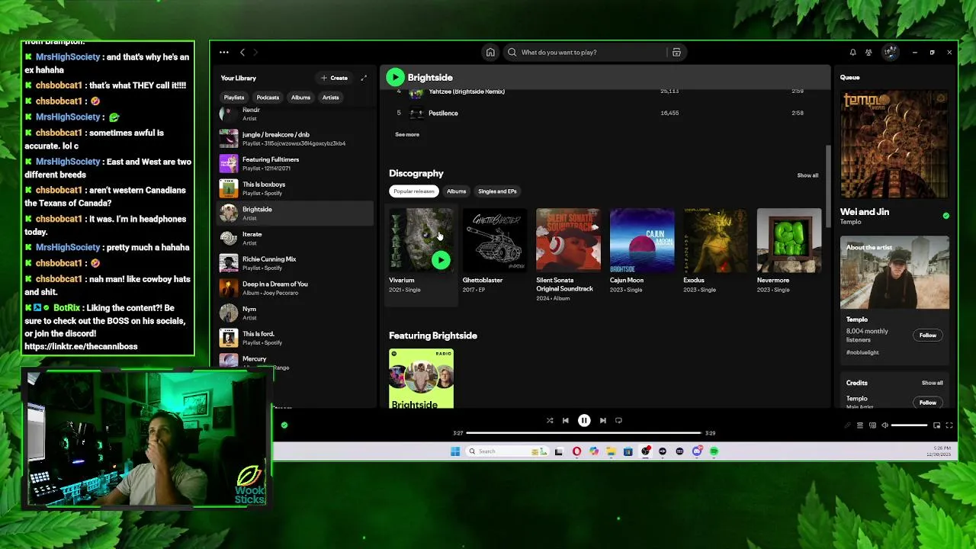The height and width of the screenshot is (549, 976).
Task: Open the Rendr artist in library
Action: coord(295,114)
